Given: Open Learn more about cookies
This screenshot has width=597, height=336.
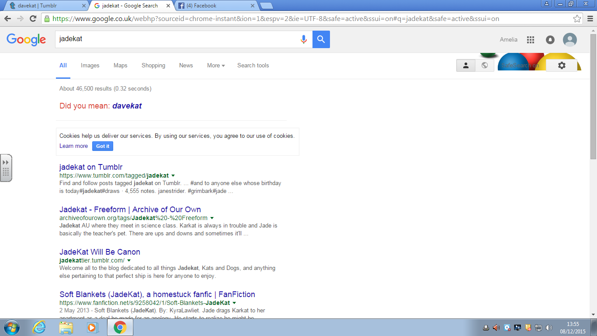Looking at the screenshot, I should (x=73, y=146).
